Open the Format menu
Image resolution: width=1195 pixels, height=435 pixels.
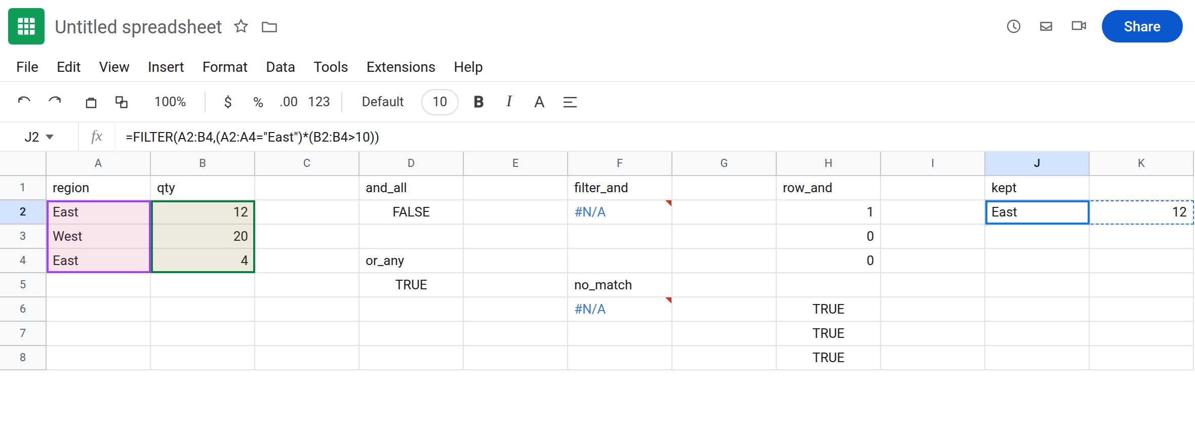[x=225, y=67]
